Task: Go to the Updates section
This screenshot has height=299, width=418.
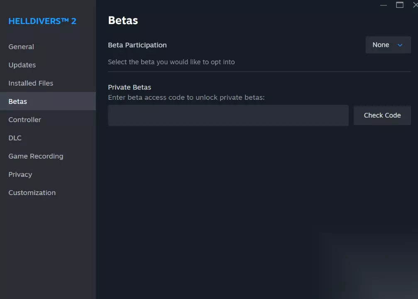Action: click(48, 65)
